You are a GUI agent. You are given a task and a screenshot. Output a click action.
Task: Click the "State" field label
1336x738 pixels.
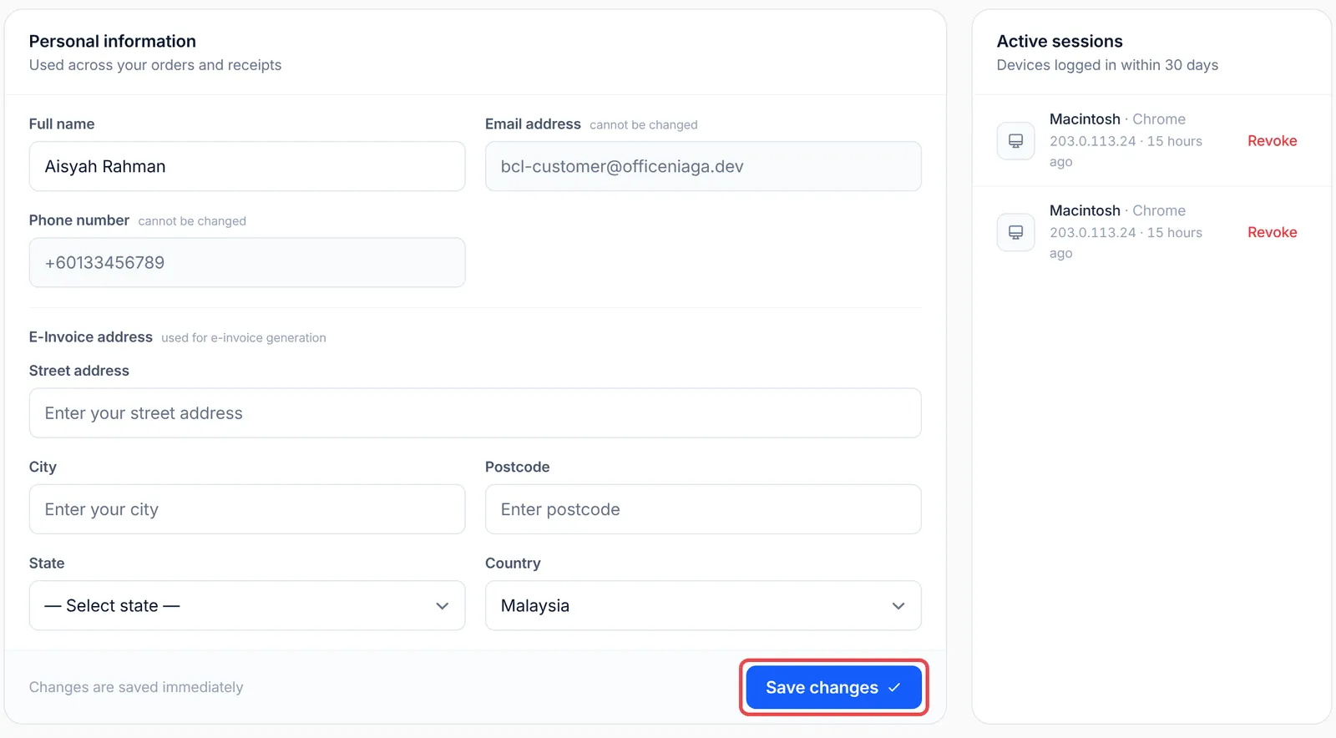tap(47, 564)
